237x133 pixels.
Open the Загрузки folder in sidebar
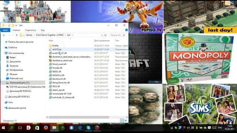[14, 66]
